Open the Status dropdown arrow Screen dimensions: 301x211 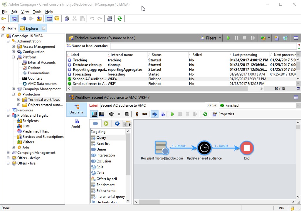pyautogui.click(x=298, y=105)
